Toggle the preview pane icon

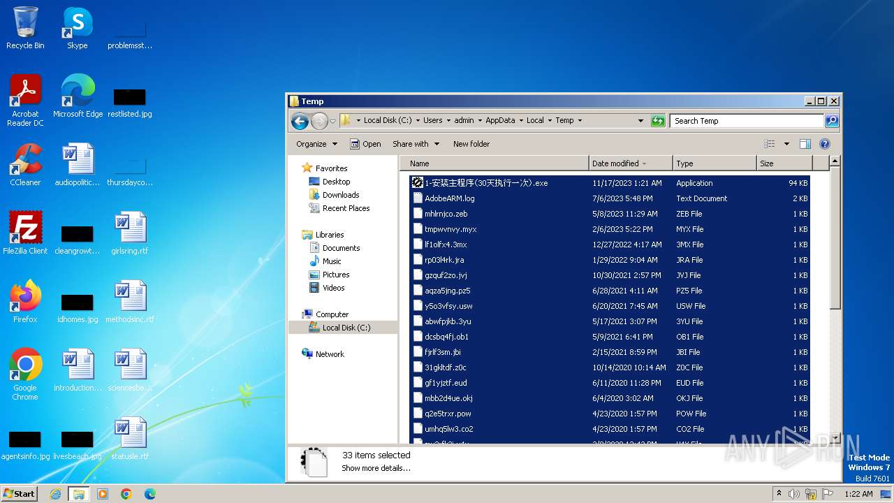coord(805,144)
